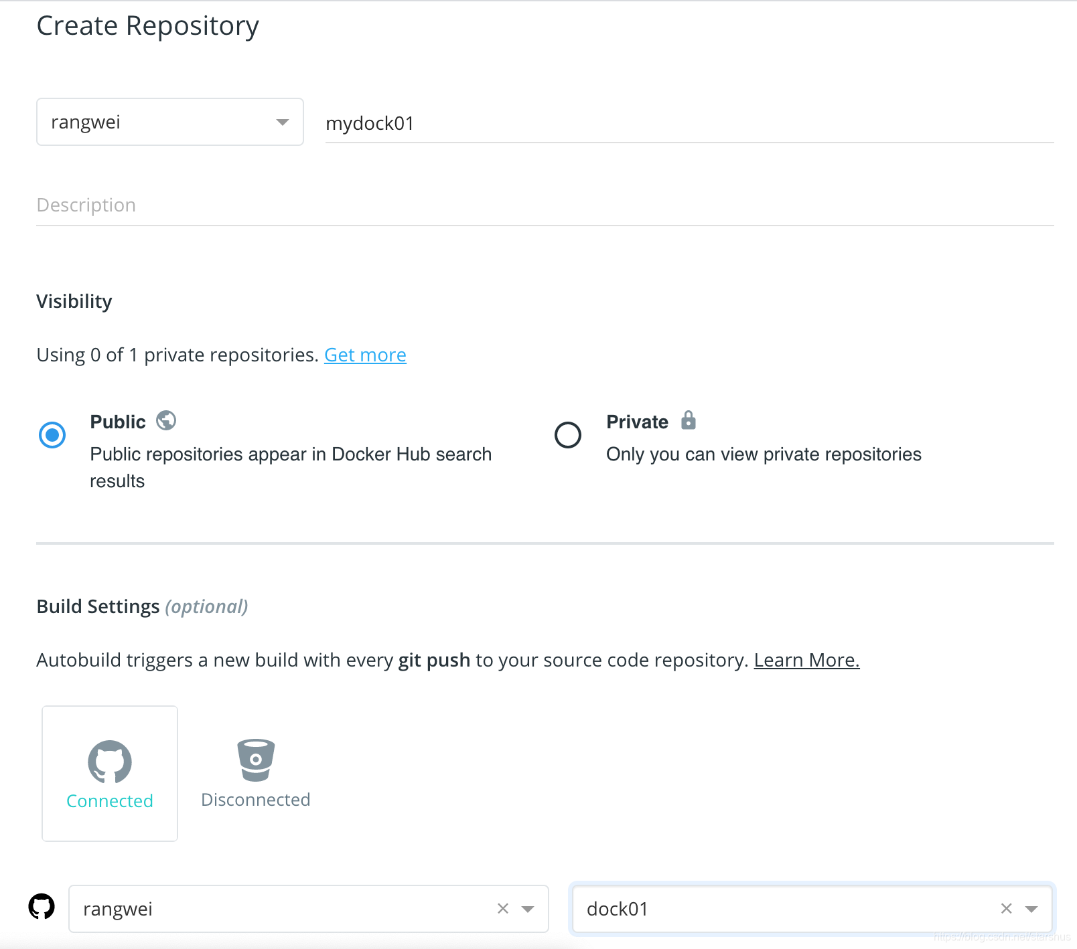Expand the GitHub organization rangwei dropdown
The height and width of the screenshot is (949, 1077).
click(x=528, y=909)
